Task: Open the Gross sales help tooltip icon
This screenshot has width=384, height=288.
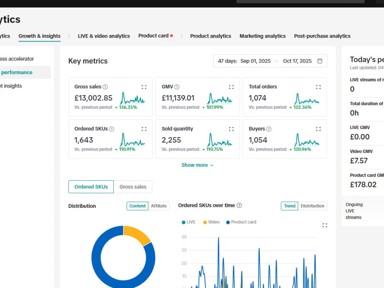Action: pos(105,87)
